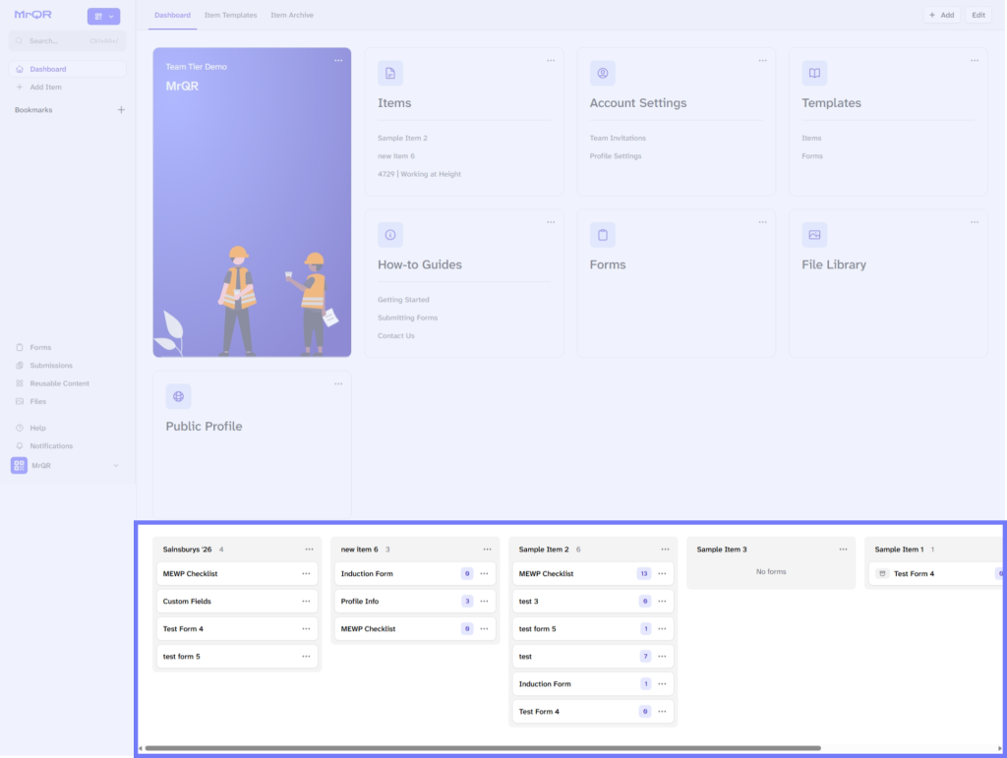Image resolution: width=1007 pixels, height=758 pixels.
Task: Click the MrQR account QR avatar
Action: [x=20, y=465]
